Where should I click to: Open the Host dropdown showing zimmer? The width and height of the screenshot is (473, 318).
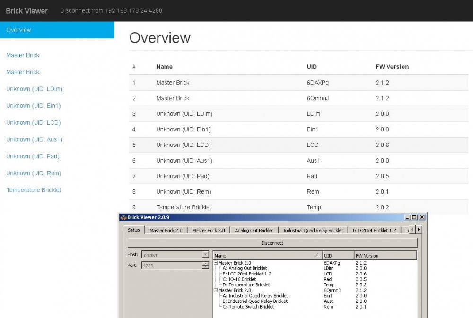click(205, 255)
